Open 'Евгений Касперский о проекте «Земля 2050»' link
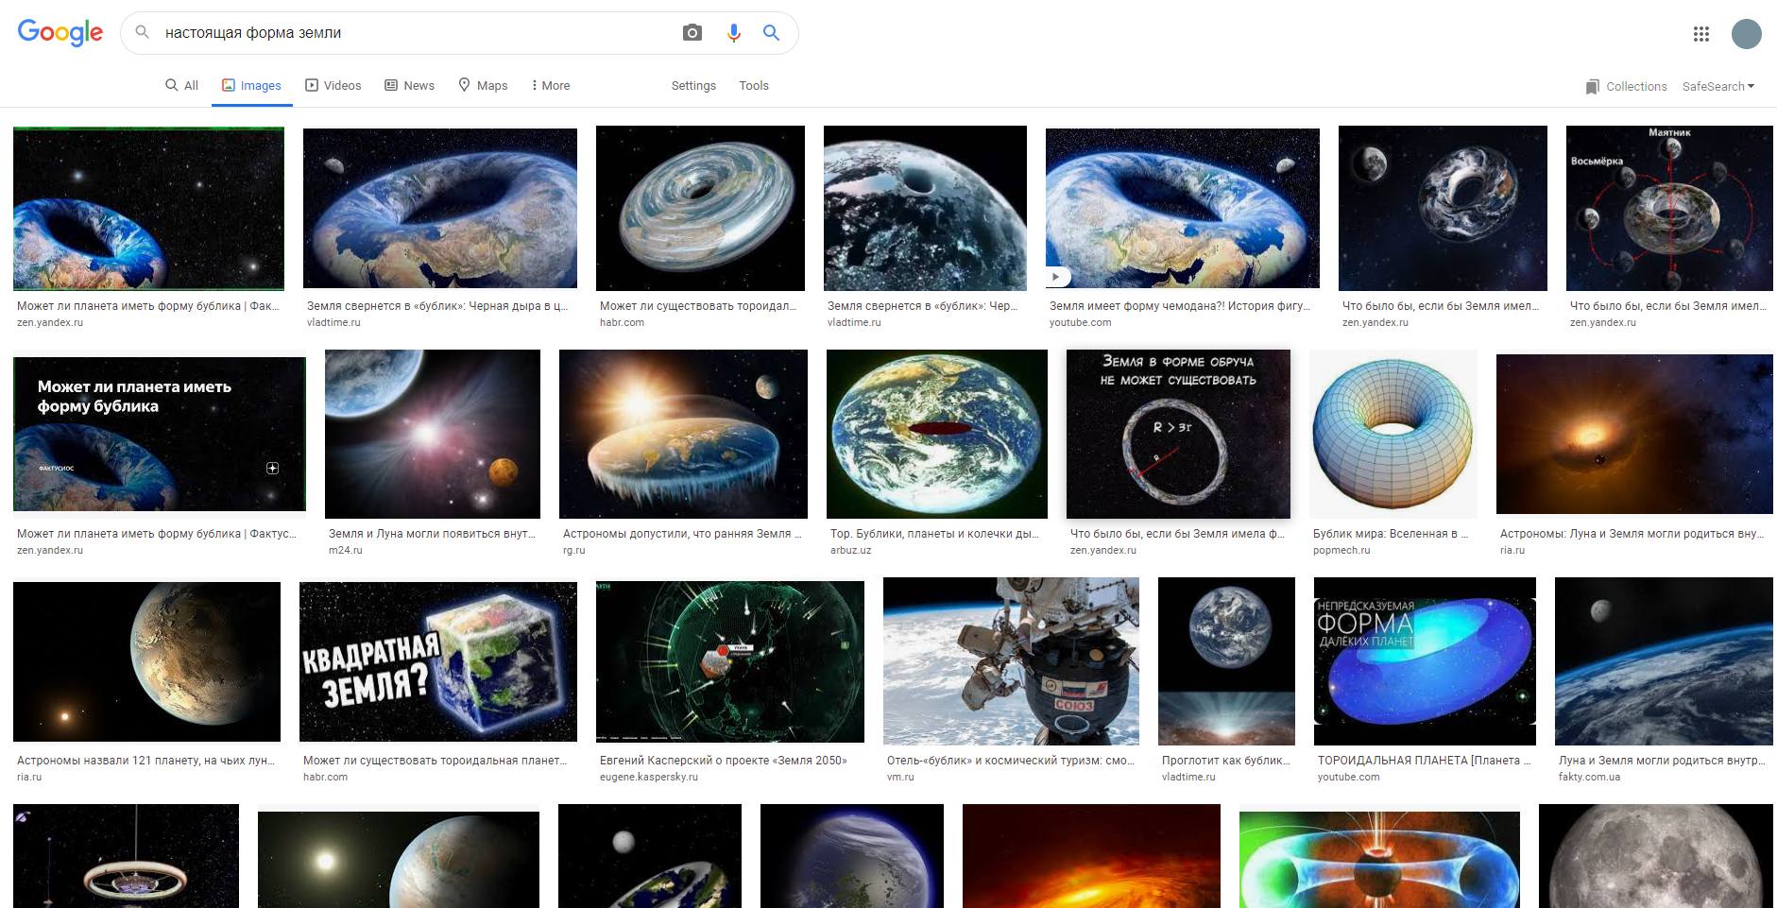Viewport: 1777px width, 908px height. click(x=724, y=761)
